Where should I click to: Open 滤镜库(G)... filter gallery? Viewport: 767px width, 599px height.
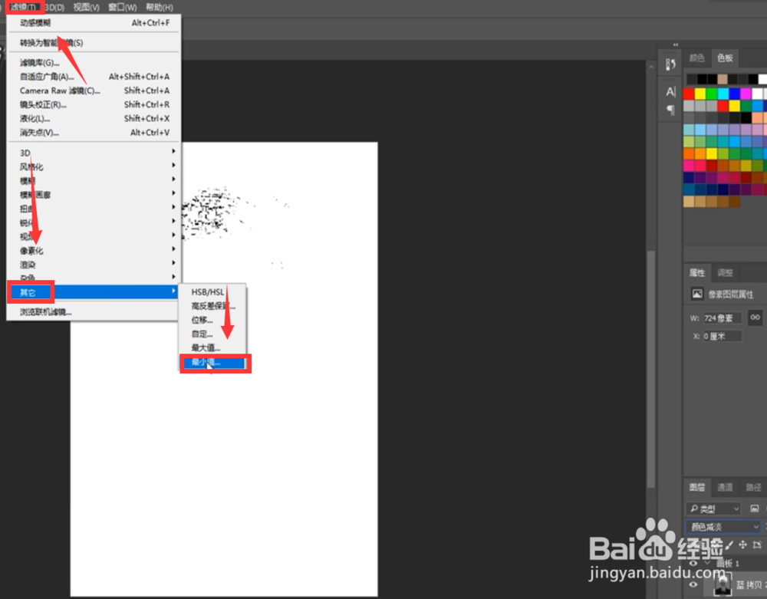pos(93,63)
